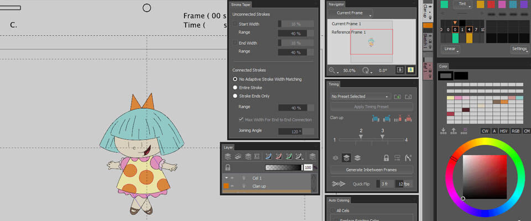Click the lock icon in the Layer panel
531x221 pixels.
[x=227, y=167]
